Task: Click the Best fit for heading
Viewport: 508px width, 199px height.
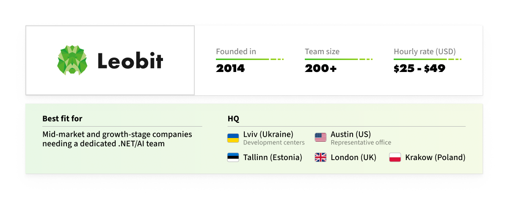Action: tap(62, 119)
